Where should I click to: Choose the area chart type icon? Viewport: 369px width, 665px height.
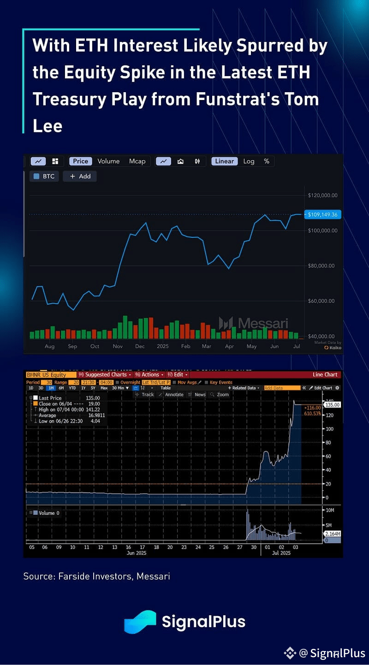click(x=180, y=161)
